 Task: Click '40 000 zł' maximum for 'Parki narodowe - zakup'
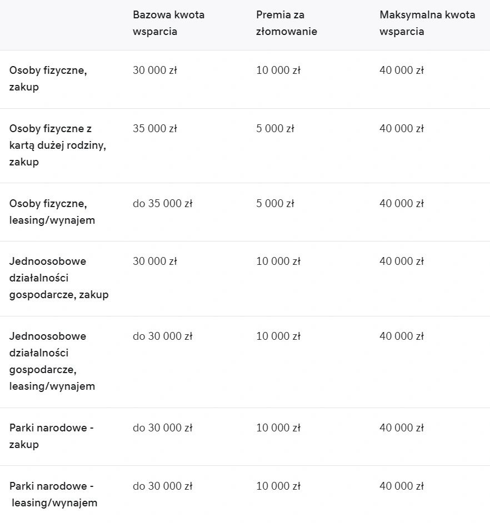tap(402, 428)
